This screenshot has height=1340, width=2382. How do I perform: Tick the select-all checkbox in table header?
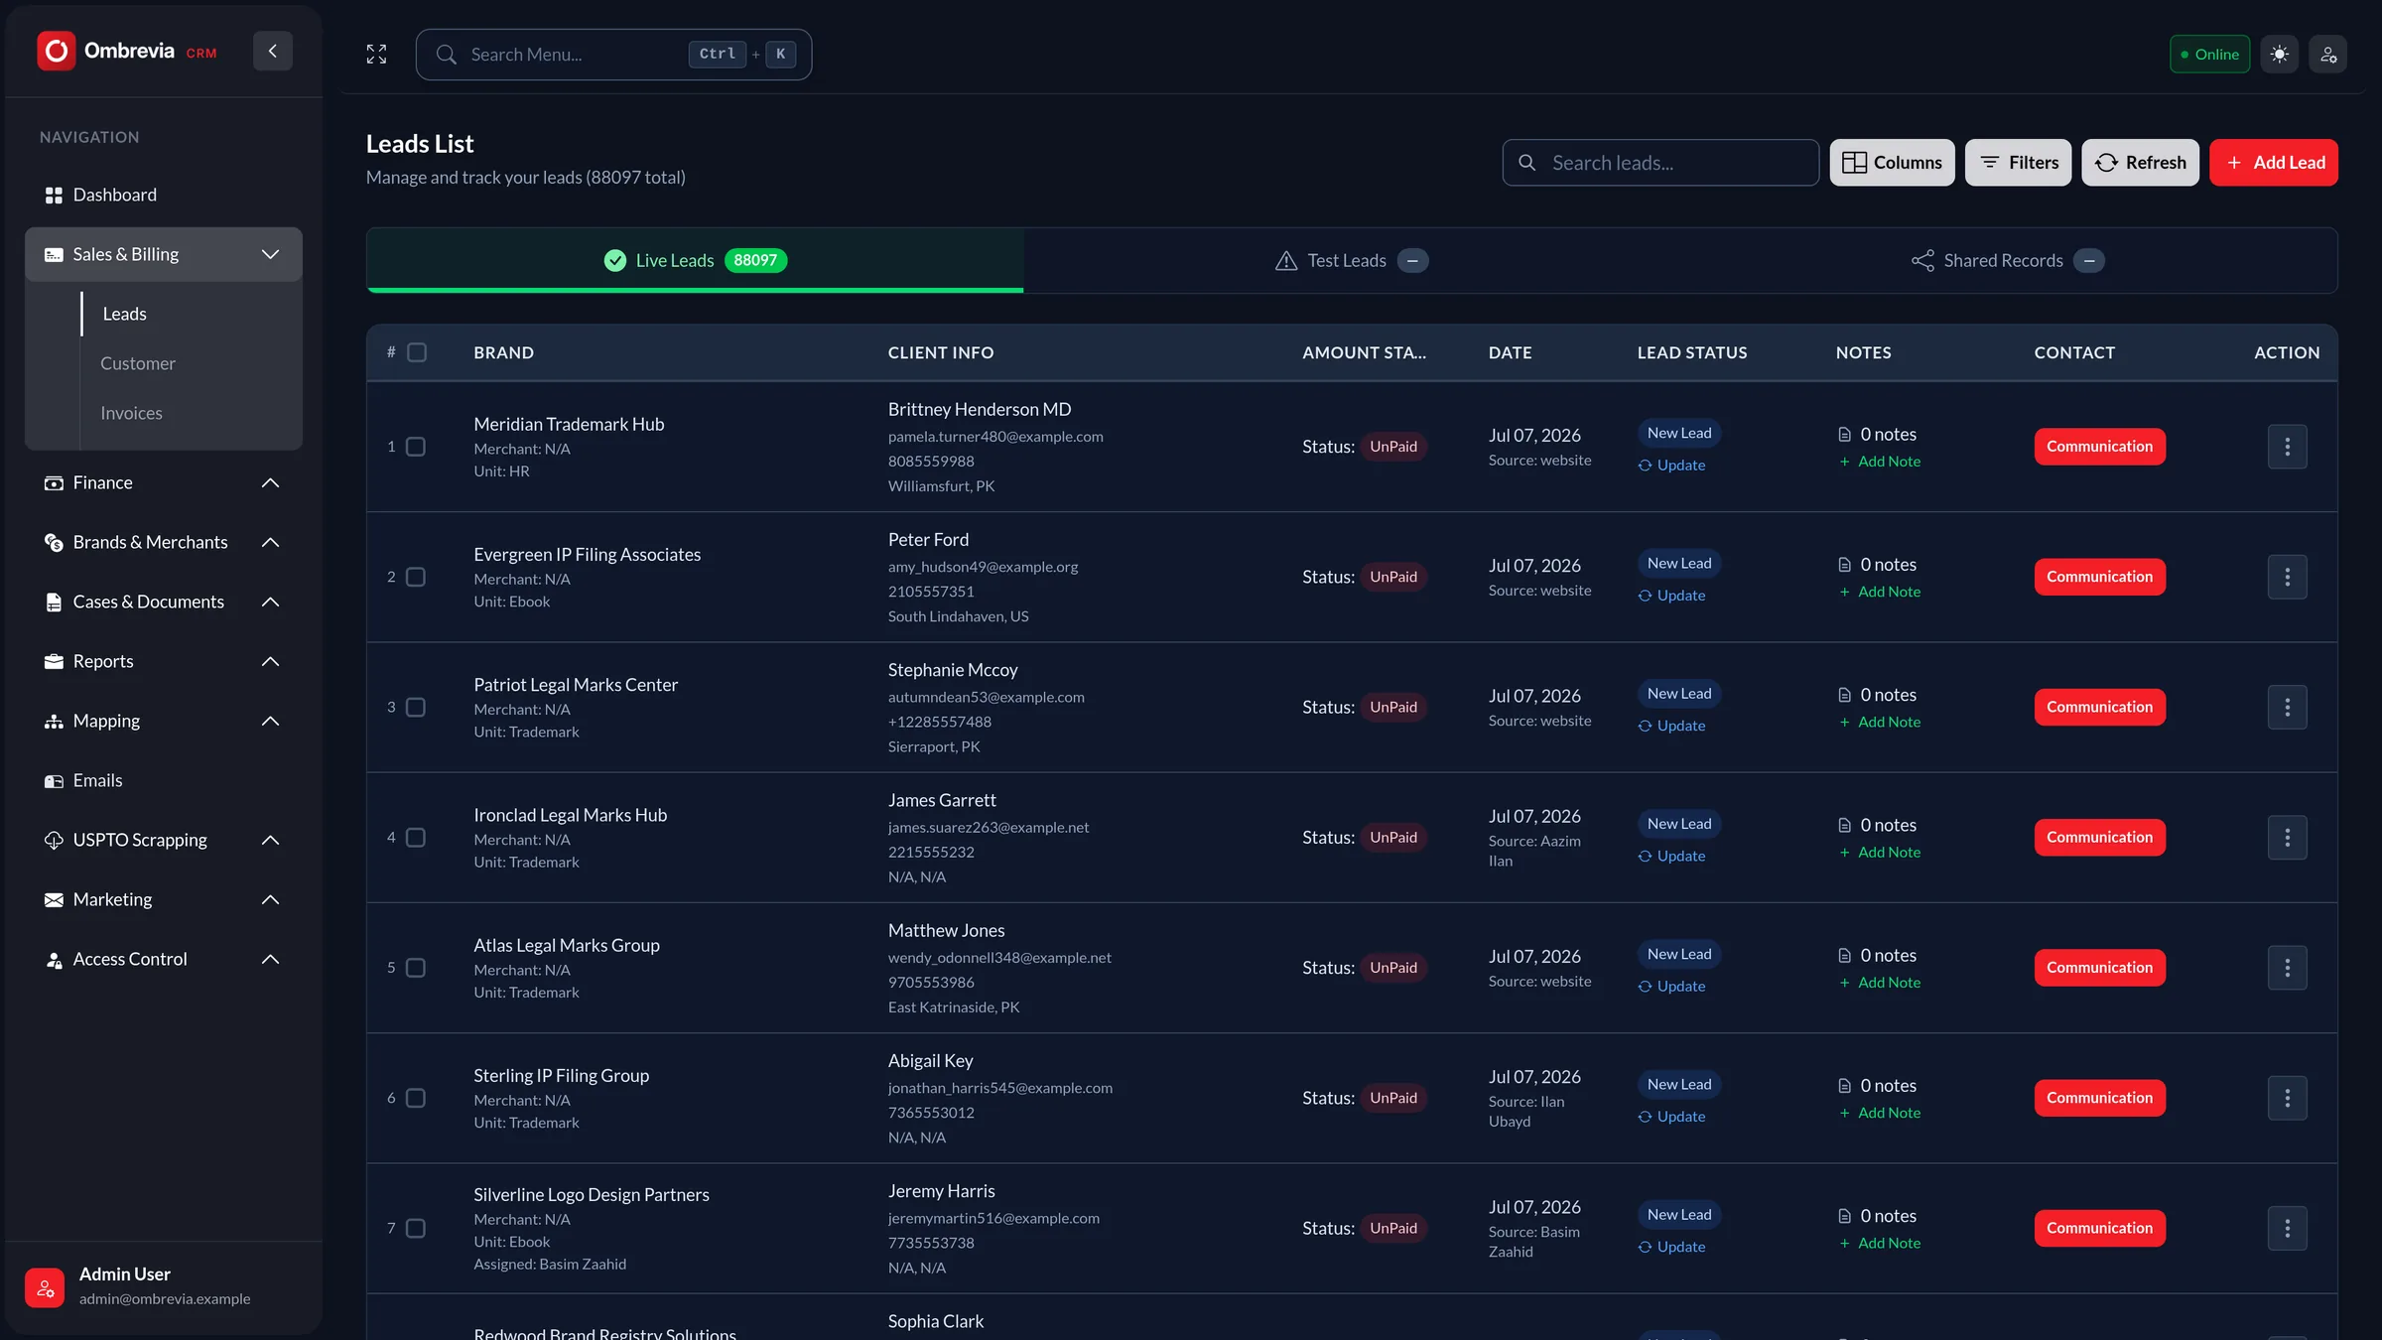[x=417, y=352]
